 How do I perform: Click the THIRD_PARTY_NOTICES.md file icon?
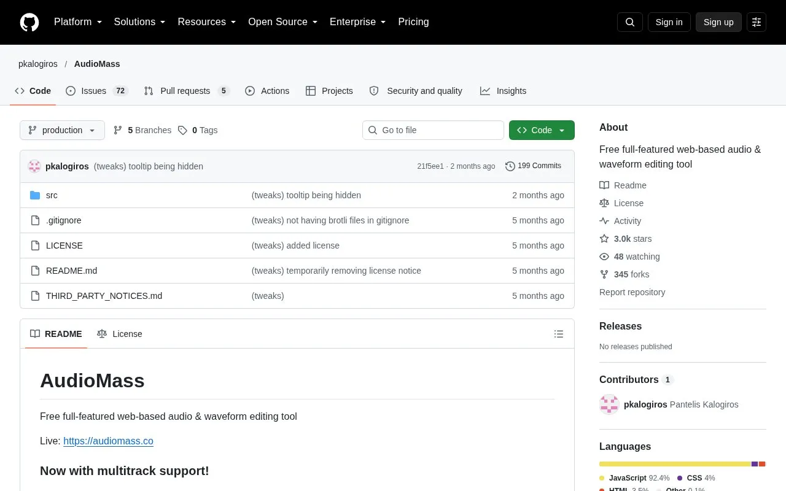(35, 296)
